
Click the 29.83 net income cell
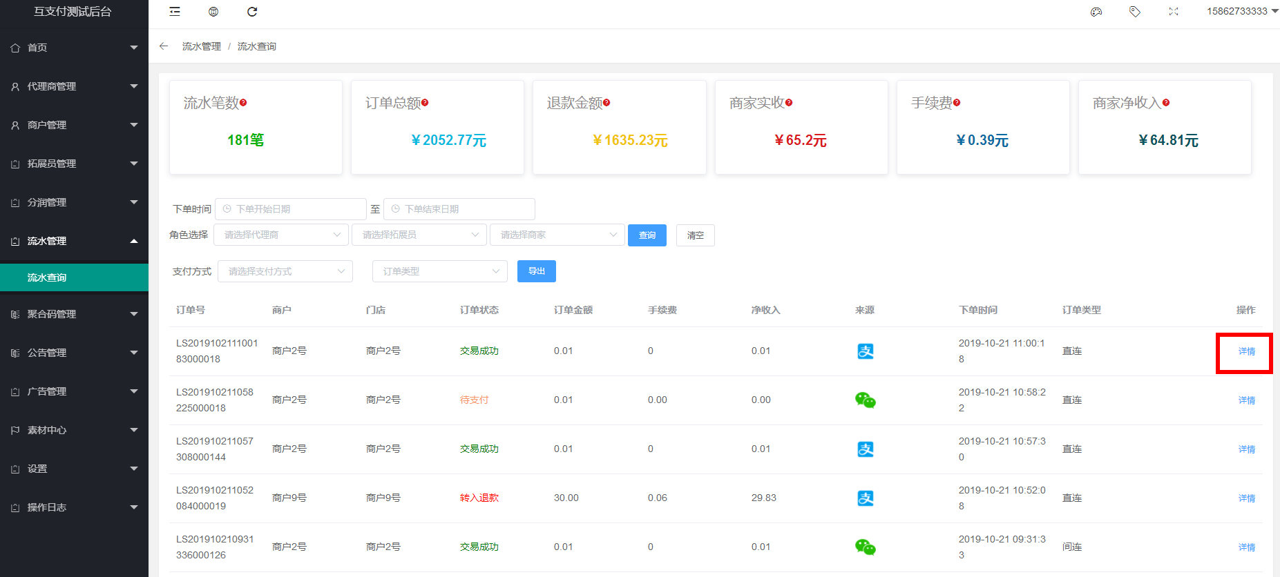(x=764, y=498)
